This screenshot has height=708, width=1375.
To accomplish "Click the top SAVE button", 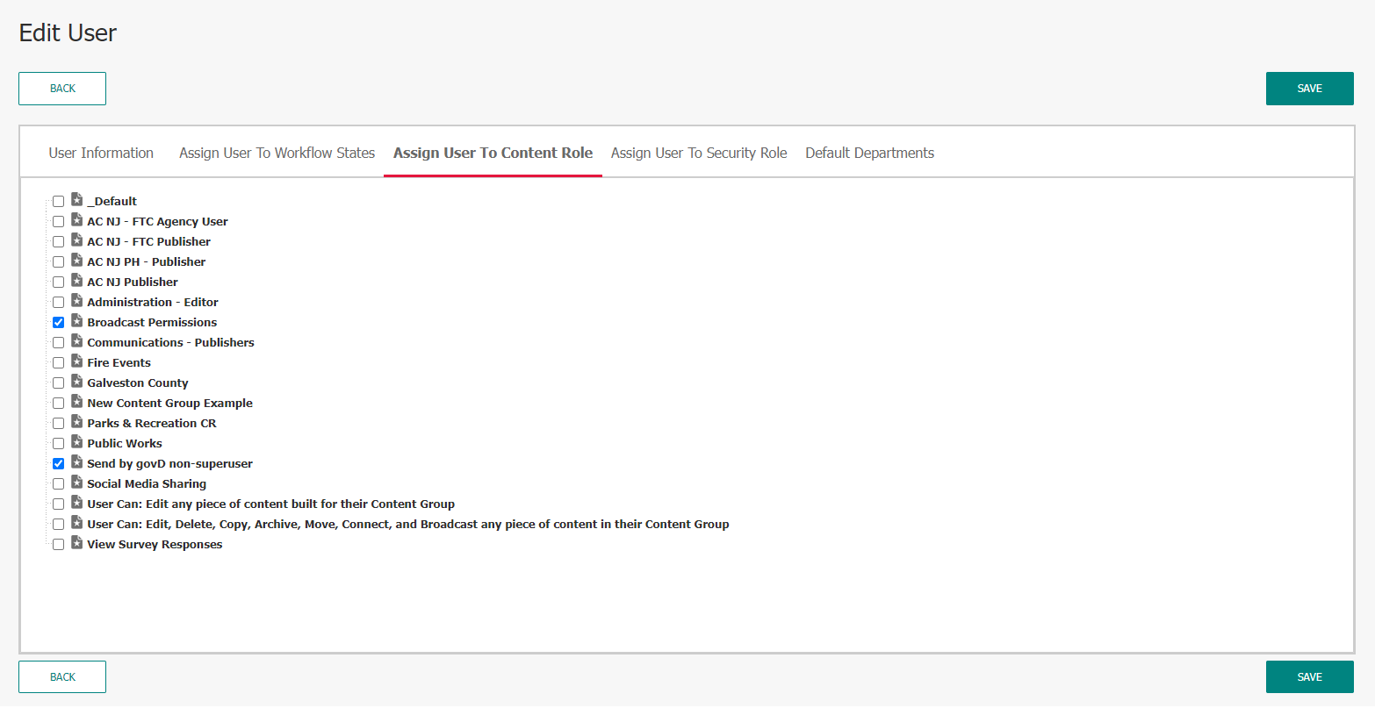I will (1309, 88).
